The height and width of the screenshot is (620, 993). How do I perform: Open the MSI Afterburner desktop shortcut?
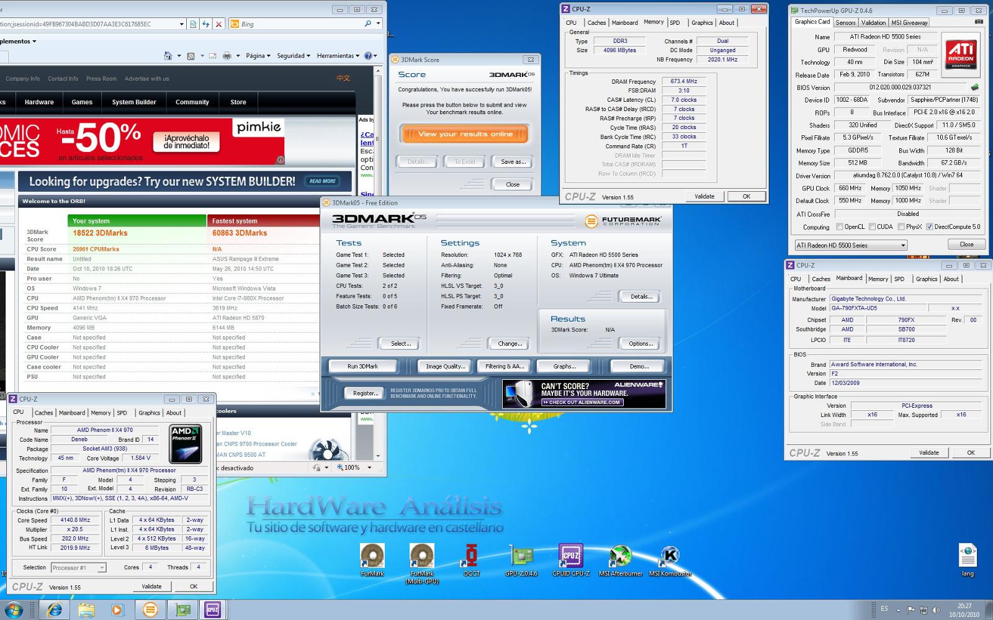pyautogui.click(x=621, y=560)
